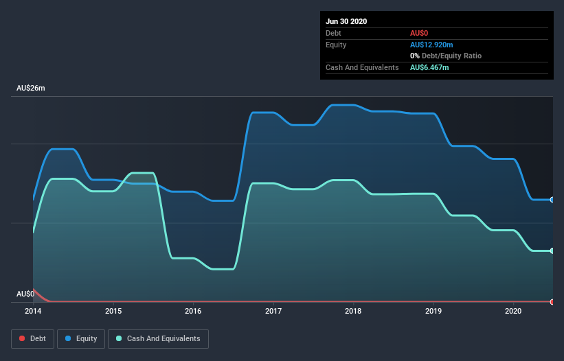
Task: Select the 2018 axis label
Action: 353,311
